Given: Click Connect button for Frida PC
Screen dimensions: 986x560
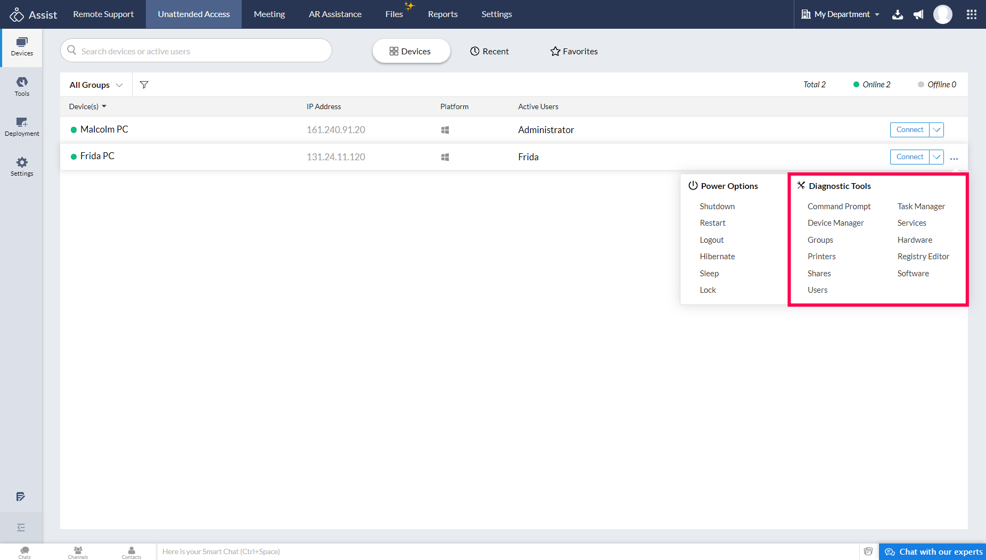Looking at the screenshot, I should (x=909, y=157).
